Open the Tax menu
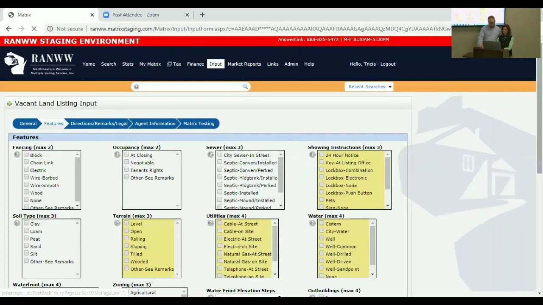 [174, 64]
